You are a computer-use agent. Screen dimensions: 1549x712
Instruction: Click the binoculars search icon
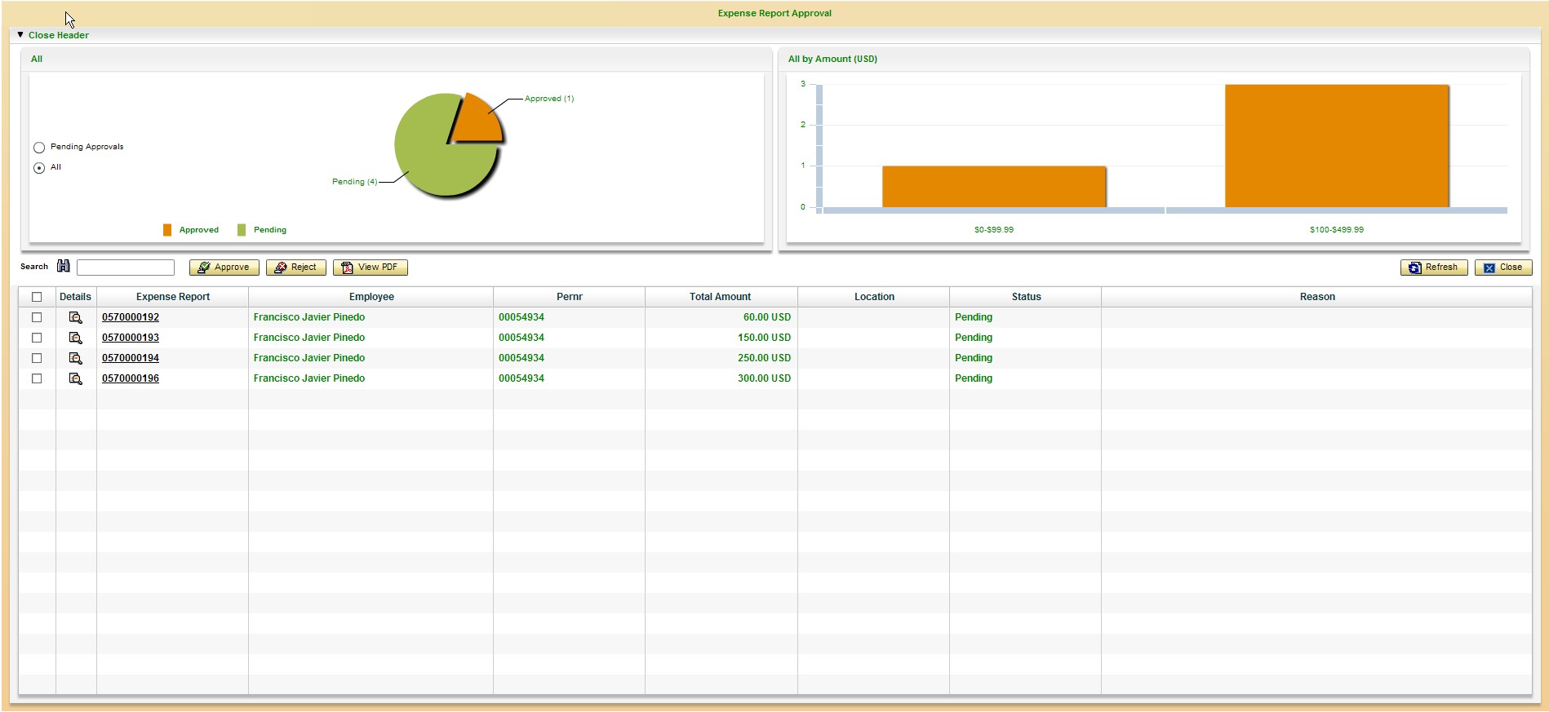pos(64,267)
